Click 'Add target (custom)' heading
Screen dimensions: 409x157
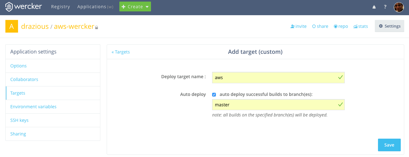click(x=255, y=52)
